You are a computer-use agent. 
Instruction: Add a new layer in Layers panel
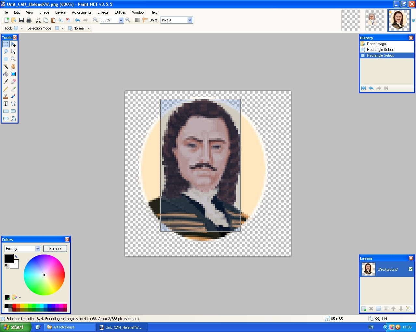(x=364, y=309)
